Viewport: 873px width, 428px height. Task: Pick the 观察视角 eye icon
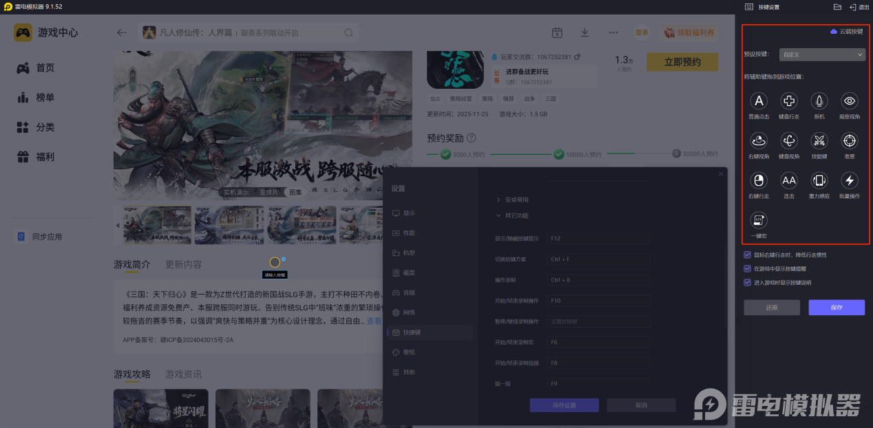(850, 101)
